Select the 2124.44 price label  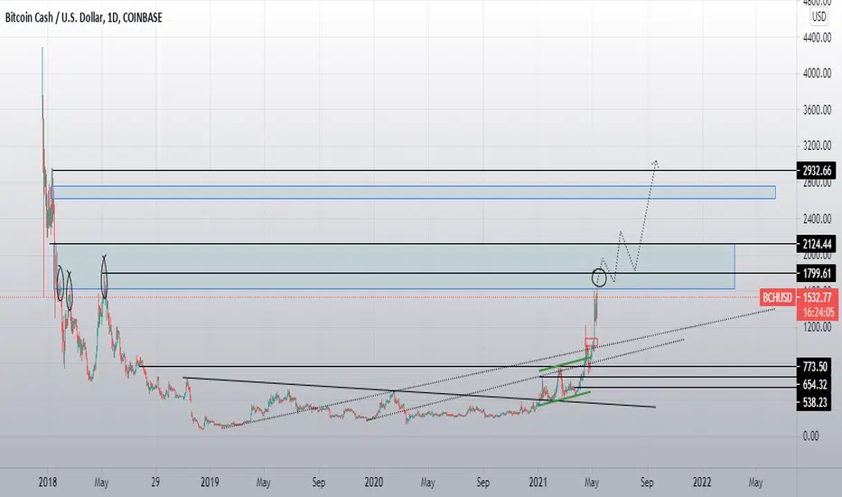[x=816, y=245]
